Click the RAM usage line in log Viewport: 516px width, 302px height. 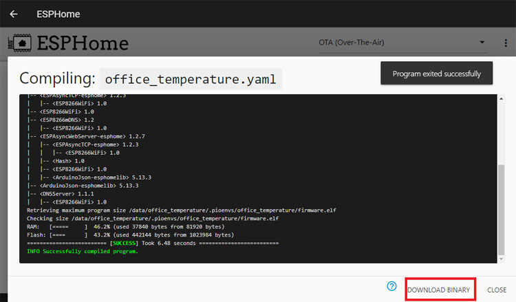click(125, 226)
